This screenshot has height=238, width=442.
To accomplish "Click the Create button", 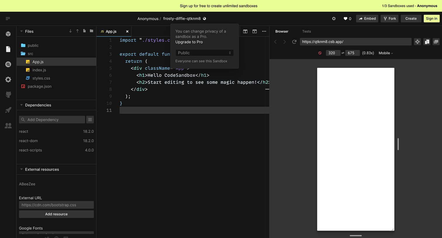I will tap(411, 18).
